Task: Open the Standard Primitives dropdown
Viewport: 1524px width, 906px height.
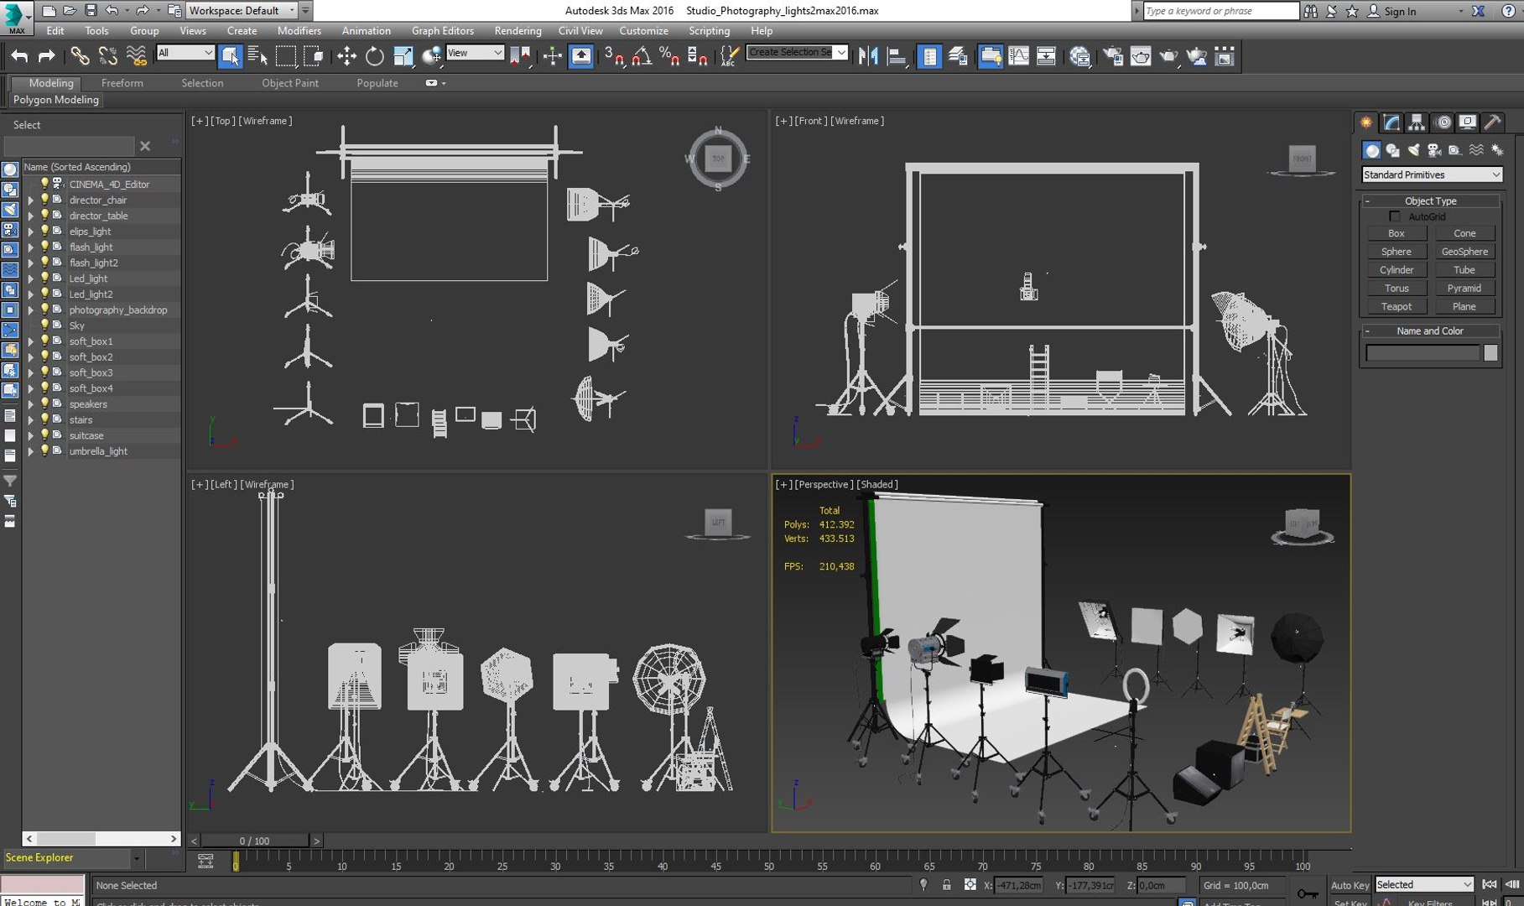Action: [x=1431, y=174]
